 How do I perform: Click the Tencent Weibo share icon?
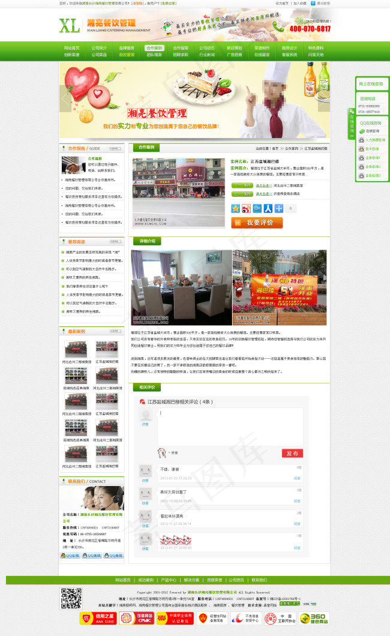coord(257,208)
